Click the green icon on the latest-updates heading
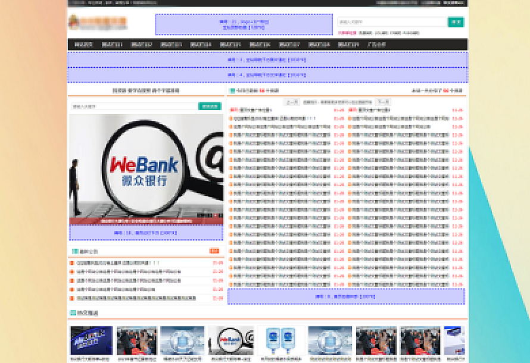This screenshot has width=530, height=363. pyautogui.click(x=232, y=90)
